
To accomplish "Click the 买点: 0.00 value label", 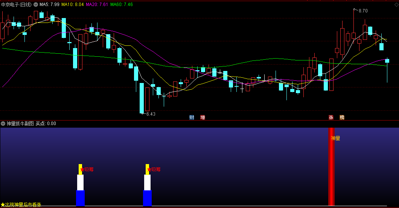I will [x=46, y=124].
